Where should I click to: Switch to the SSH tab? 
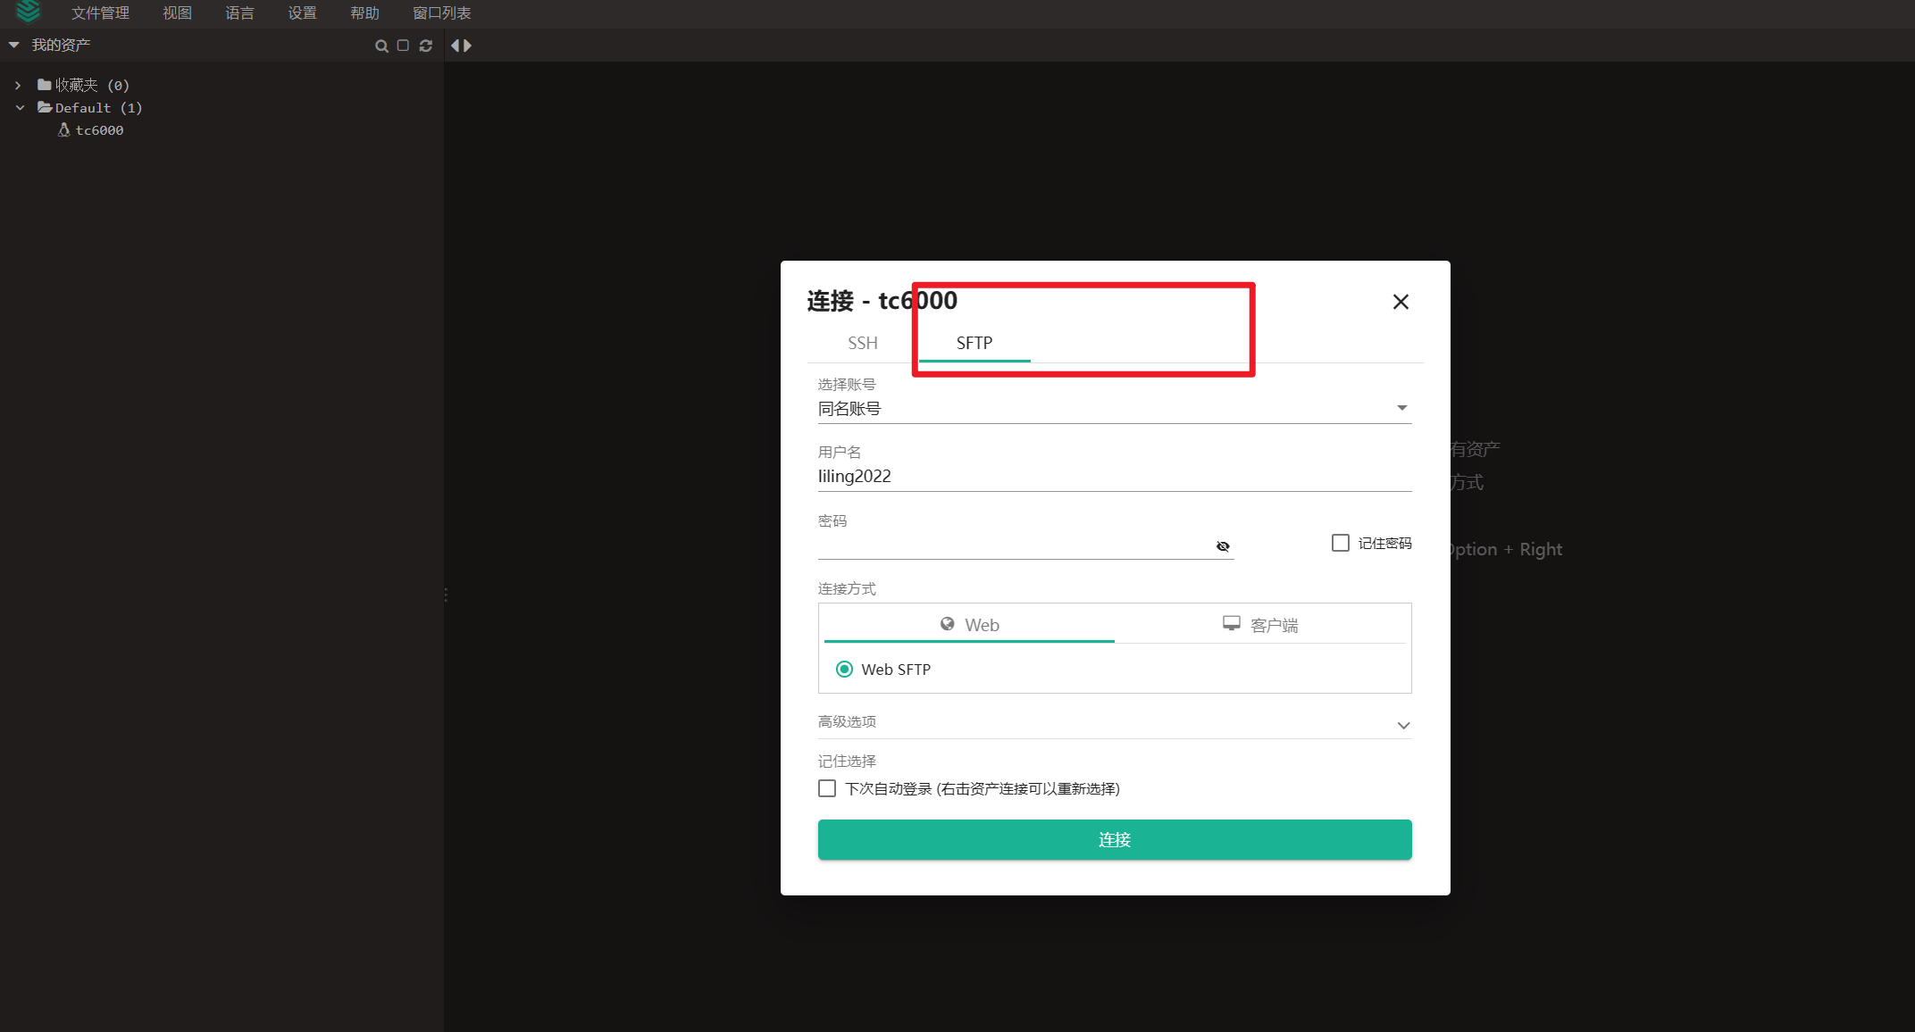coord(862,344)
